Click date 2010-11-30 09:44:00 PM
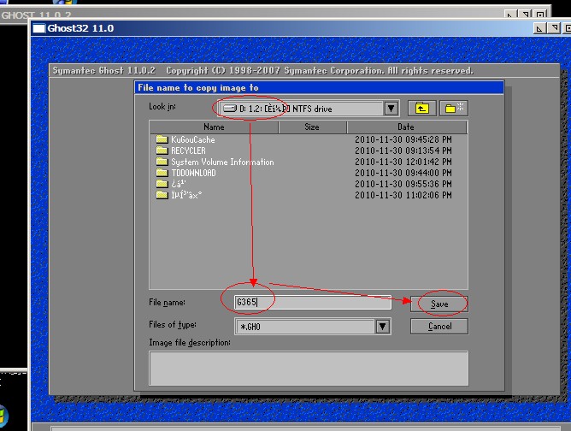 pyautogui.click(x=403, y=173)
